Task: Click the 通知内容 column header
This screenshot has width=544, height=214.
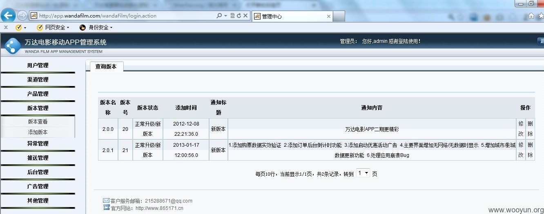Action: pos(372,108)
